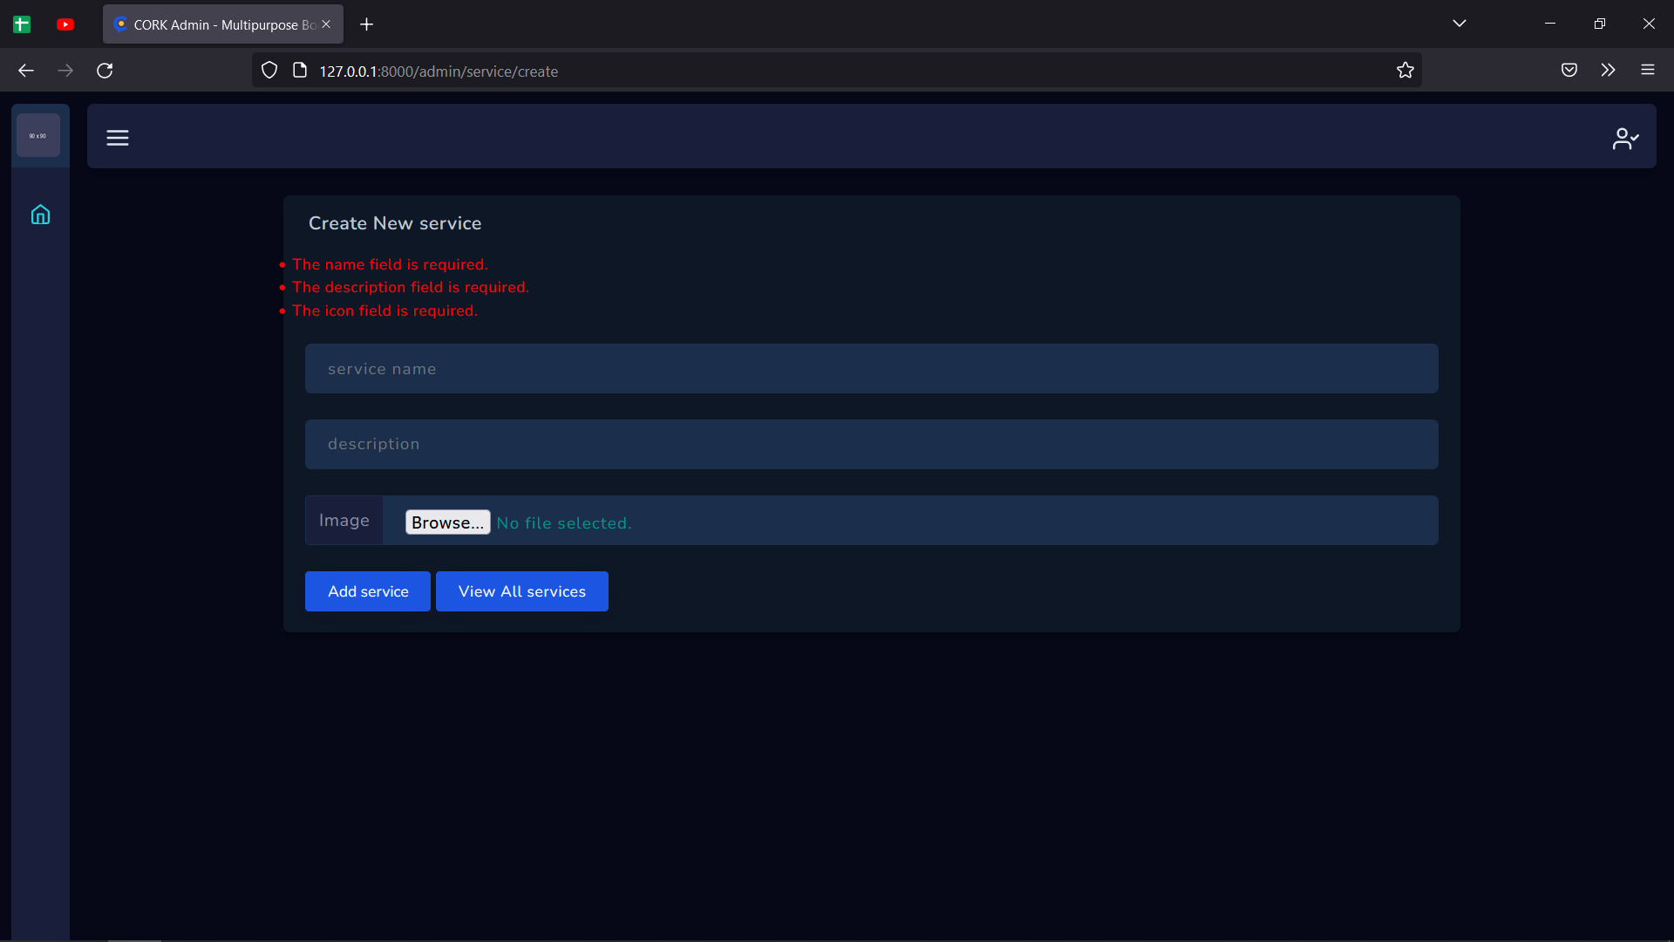The width and height of the screenshot is (1674, 942).
Task: Close the CORK Admin tab
Action: click(x=326, y=24)
